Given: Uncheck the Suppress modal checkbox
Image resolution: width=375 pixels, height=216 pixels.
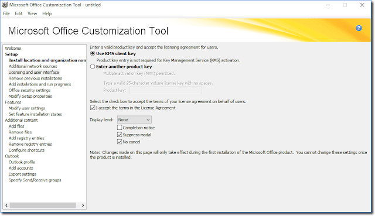Looking at the screenshot, I should pyautogui.click(x=120, y=135).
